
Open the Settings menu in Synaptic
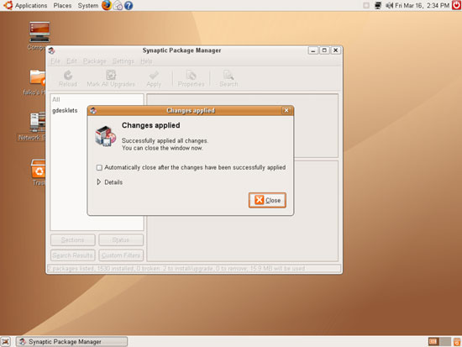pyautogui.click(x=123, y=61)
